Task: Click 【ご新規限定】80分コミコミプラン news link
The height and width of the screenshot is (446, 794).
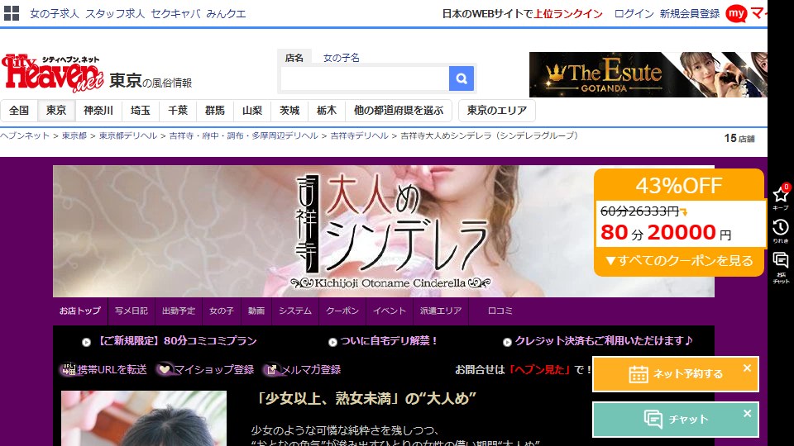Action: [176, 341]
